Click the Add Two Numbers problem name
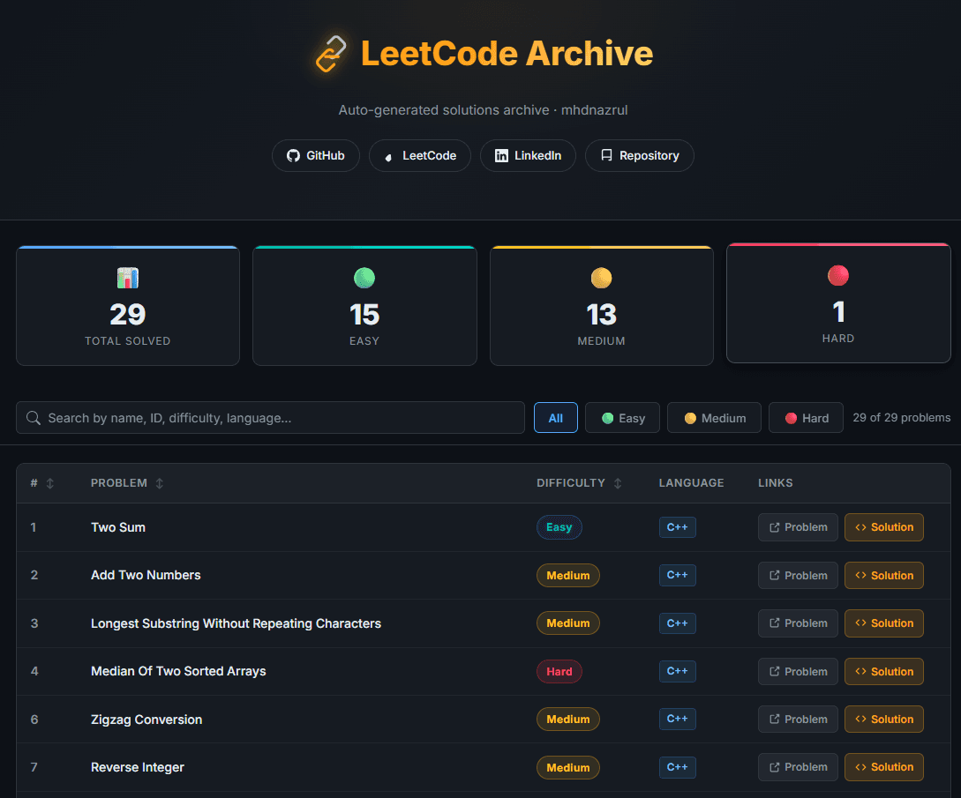Screen dimensions: 961x798 (146, 575)
